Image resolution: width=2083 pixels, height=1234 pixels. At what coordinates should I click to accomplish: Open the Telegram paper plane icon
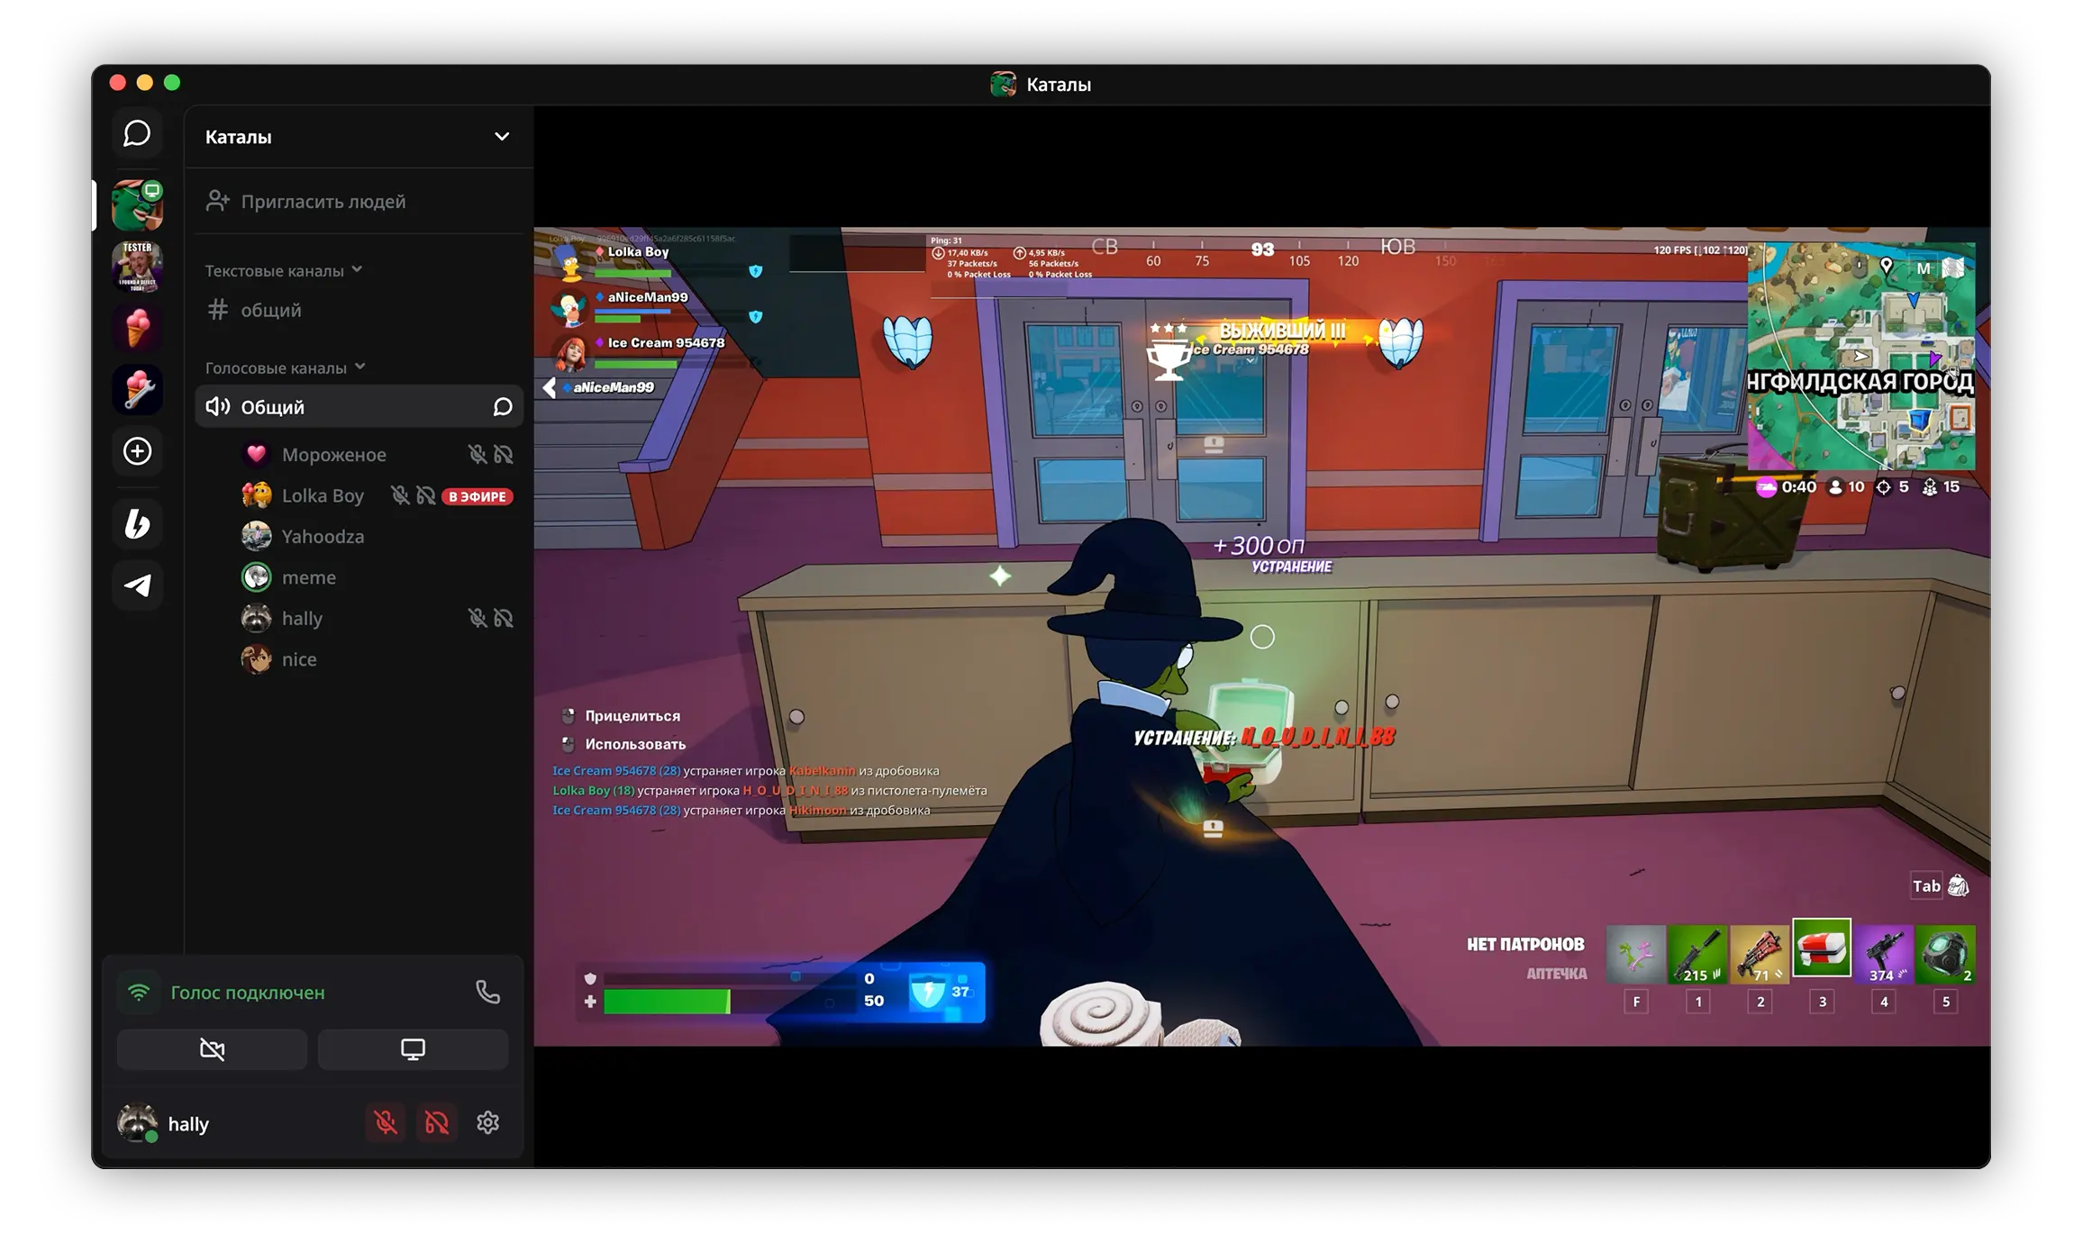point(137,585)
